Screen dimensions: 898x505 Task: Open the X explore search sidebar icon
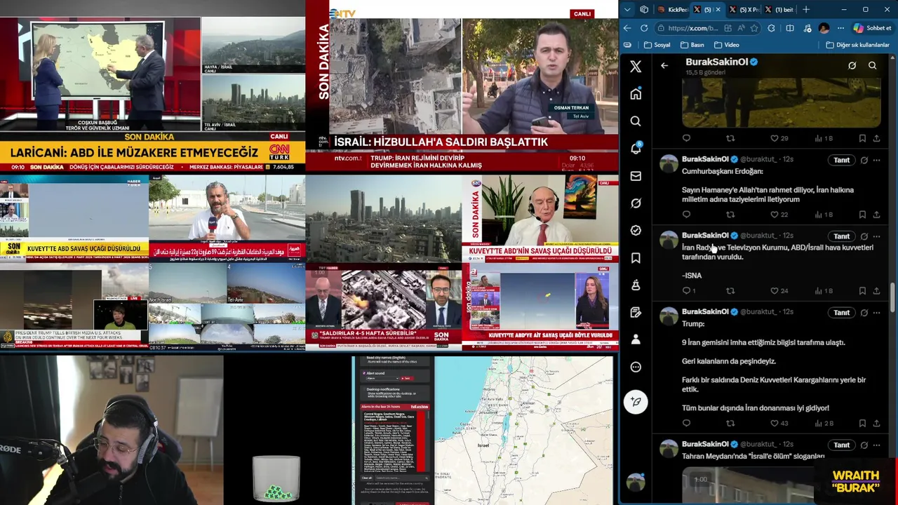pyautogui.click(x=636, y=121)
